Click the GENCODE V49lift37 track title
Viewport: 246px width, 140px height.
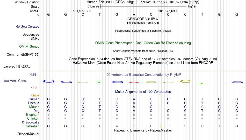(x=143, y=19)
